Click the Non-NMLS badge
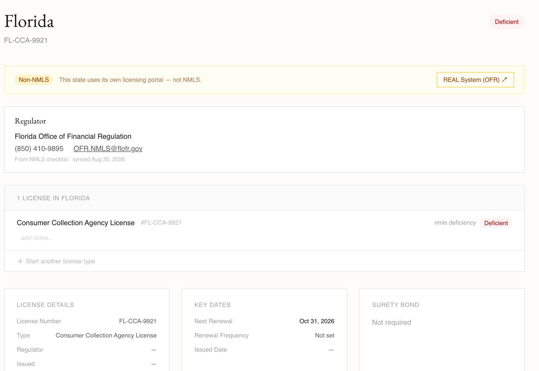This screenshot has width=539, height=371. (x=34, y=80)
